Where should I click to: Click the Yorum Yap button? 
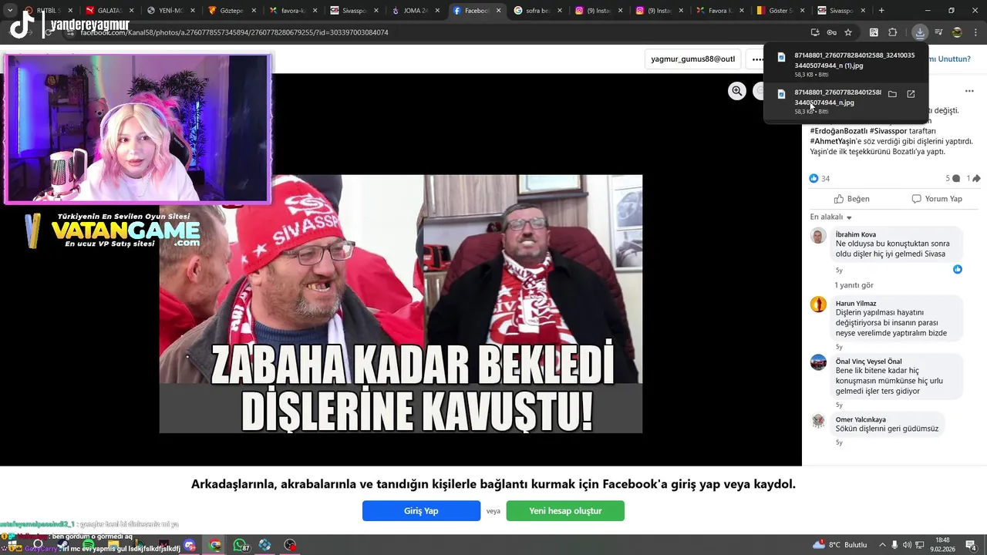[x=937, y=199]
